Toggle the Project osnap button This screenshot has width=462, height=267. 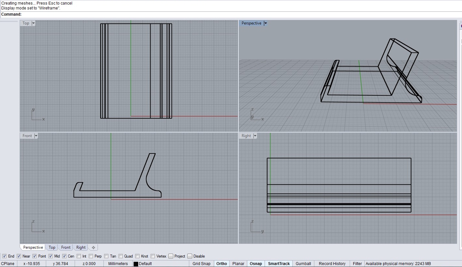(171, 256)
